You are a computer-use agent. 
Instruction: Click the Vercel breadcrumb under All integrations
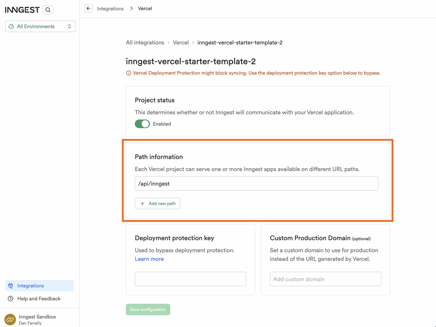(180, 42)
